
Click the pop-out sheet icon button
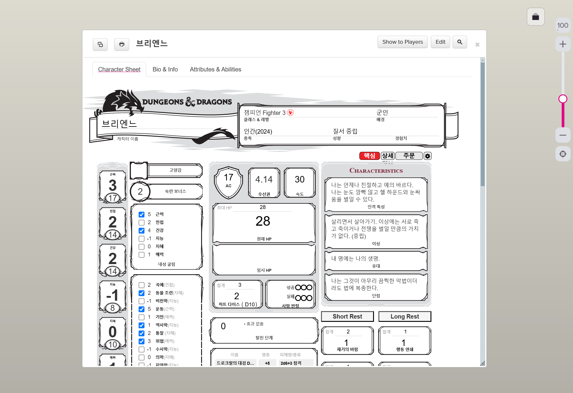click(100, 44)
